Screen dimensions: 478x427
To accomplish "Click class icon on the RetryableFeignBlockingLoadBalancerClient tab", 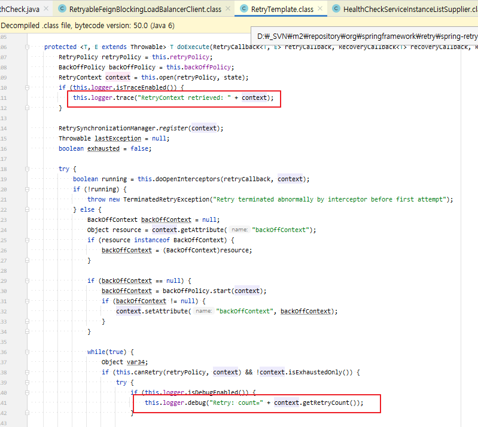I will point(62,8).
